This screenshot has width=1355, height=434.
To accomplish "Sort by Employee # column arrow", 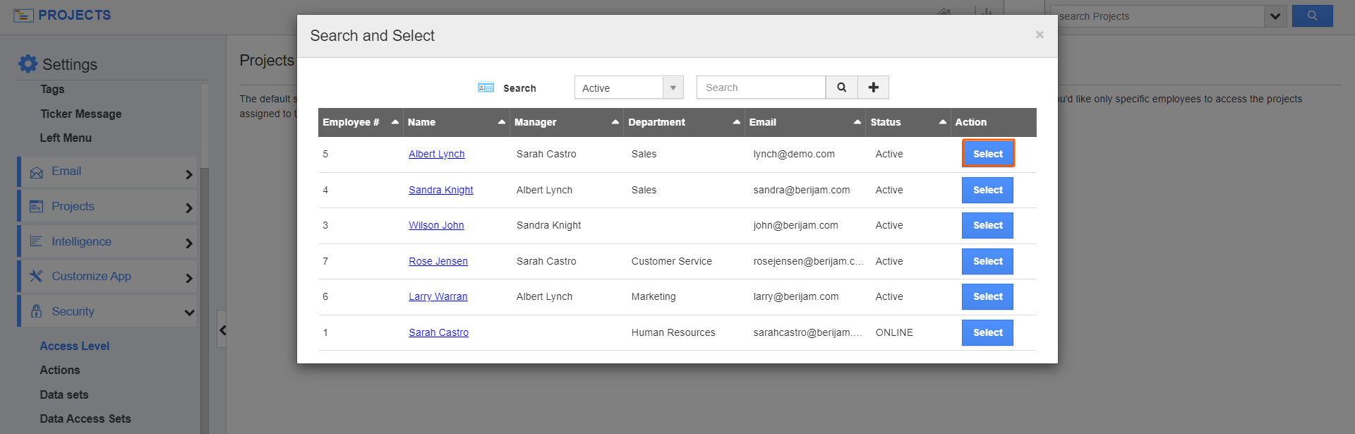I will [x=395, y=122].
